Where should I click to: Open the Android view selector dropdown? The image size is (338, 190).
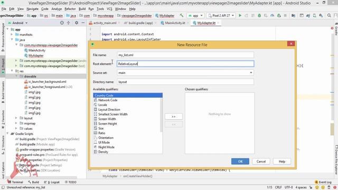tap(17, 23)
